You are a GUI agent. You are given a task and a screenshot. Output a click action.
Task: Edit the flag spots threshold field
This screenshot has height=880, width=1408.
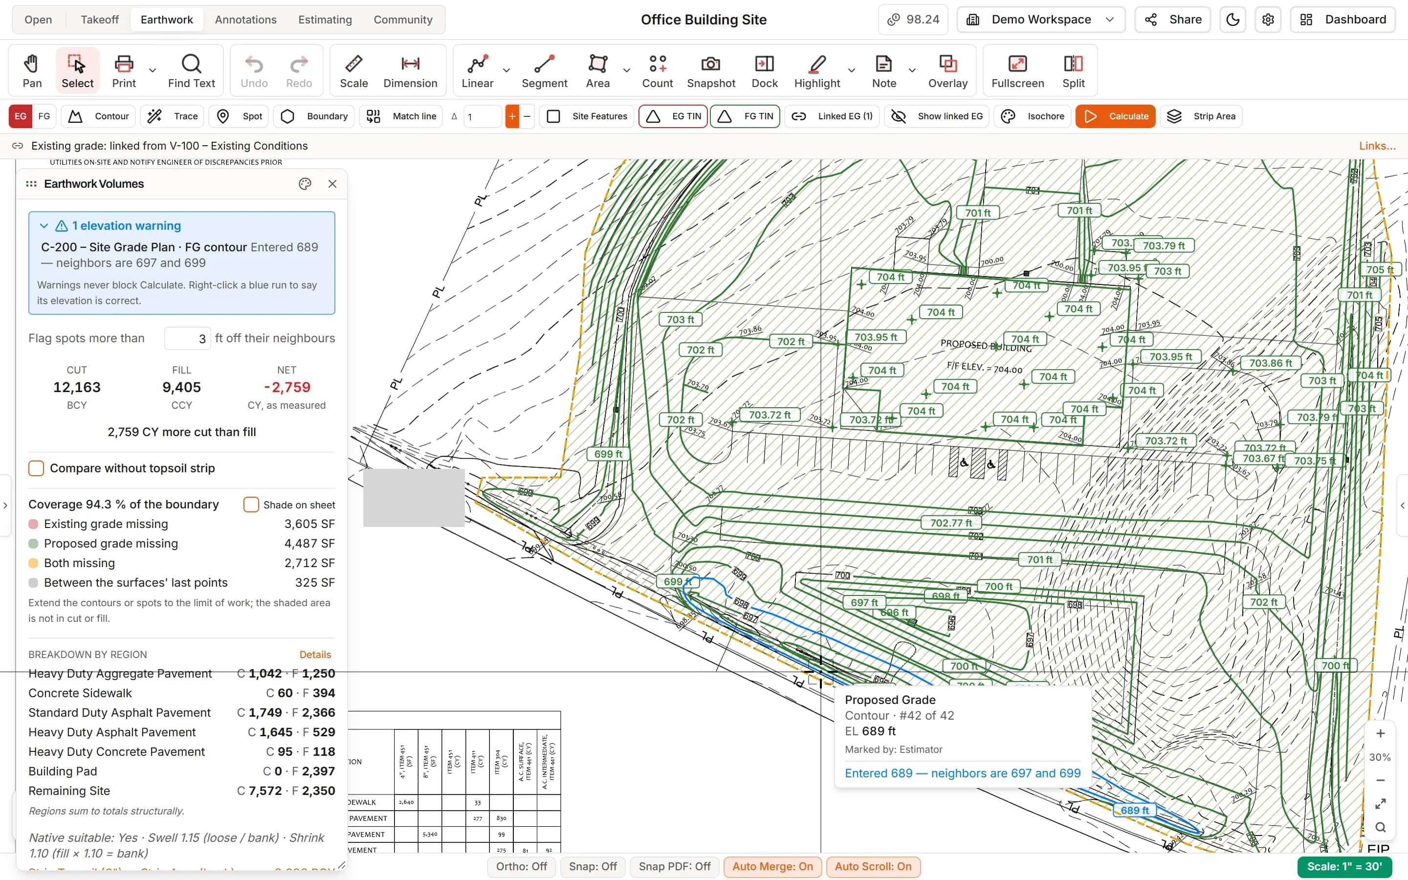pyautogui.click(x=187, y=339)
